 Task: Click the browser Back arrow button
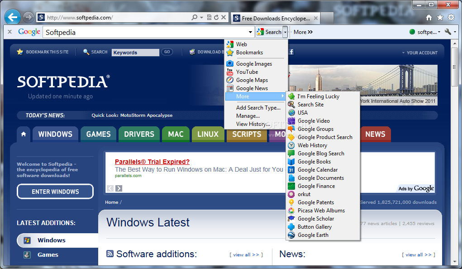12,17
